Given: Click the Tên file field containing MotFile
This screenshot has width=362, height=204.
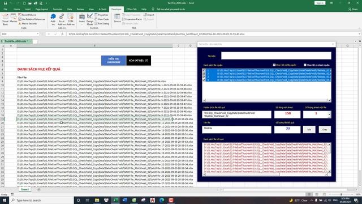Looking at the screenshot, I should [x=236, y=130].
